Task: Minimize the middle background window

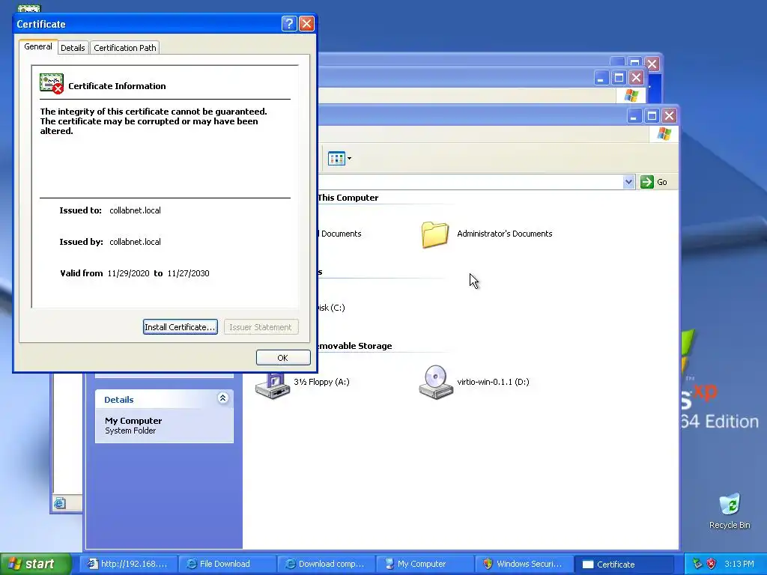Action: 601,78
